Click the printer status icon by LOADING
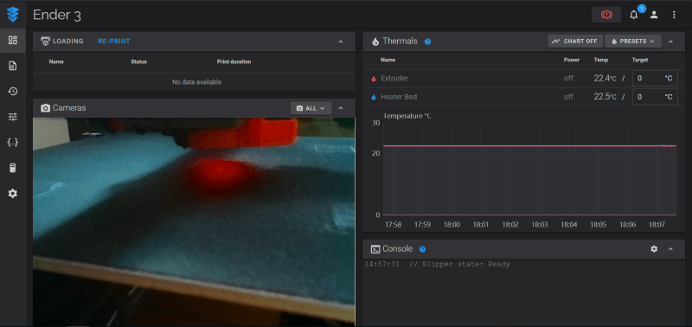 [46, 41]
